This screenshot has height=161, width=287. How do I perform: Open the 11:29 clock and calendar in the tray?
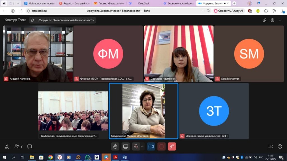[270, 157]
